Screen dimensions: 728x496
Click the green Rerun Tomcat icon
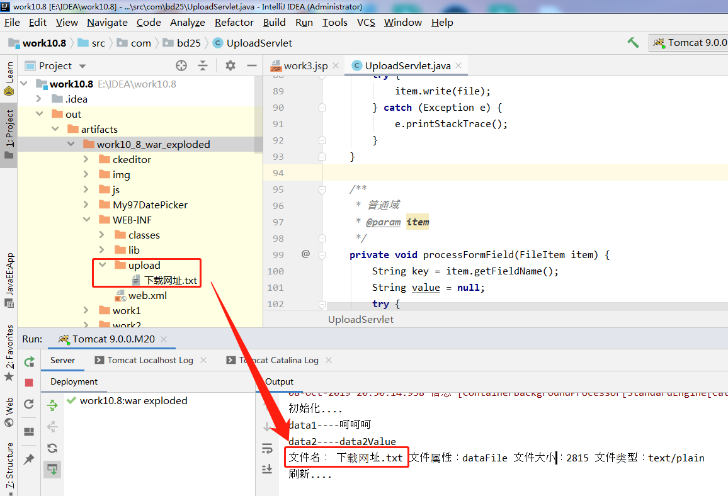coord(29,362)
